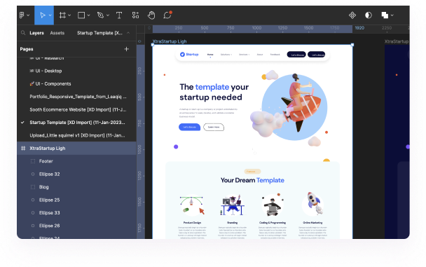Screen dimensions: 426x267
Task: Click the group icon beside Footer layer
Action: pos(33,161)
